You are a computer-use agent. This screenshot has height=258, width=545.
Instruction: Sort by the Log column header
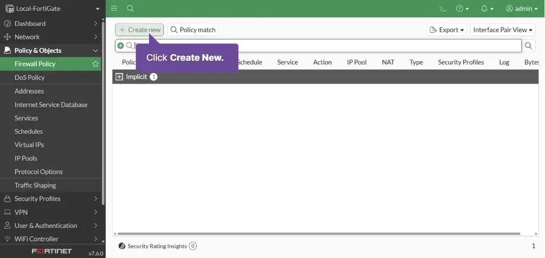[504, 62]
